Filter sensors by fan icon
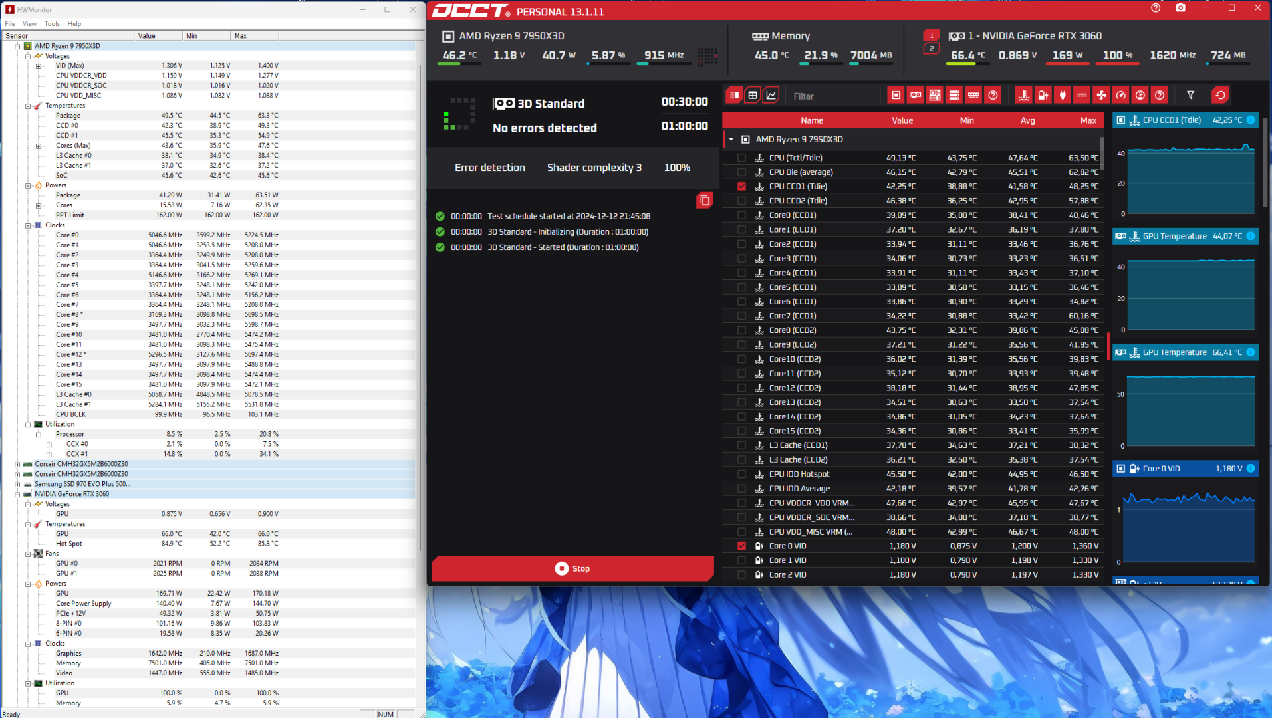 [x=1102, y=95]
